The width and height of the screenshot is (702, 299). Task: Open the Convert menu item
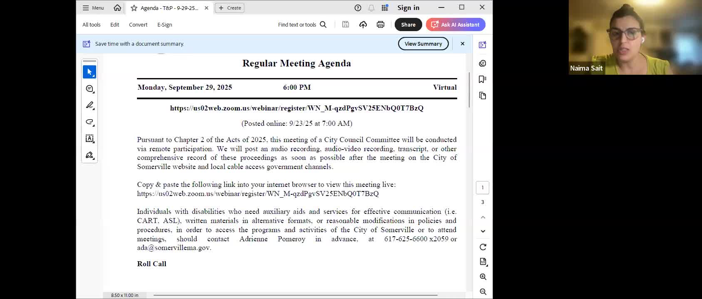click(138, 25)
